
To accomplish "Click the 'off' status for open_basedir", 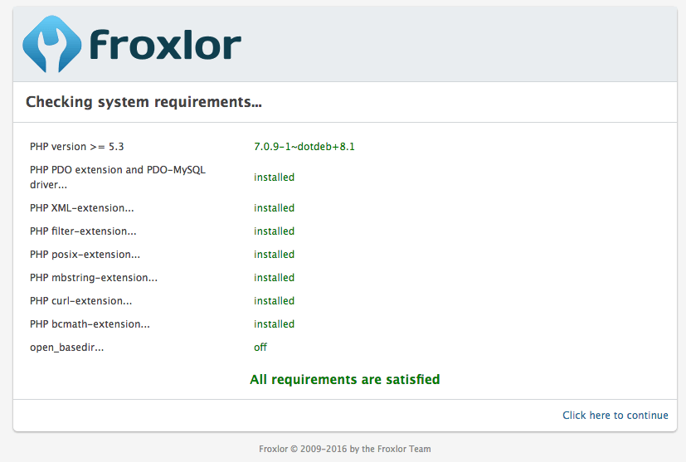I will coord(260,348).
